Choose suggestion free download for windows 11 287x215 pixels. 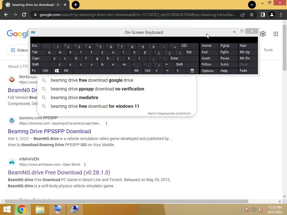tap(116, 106)
